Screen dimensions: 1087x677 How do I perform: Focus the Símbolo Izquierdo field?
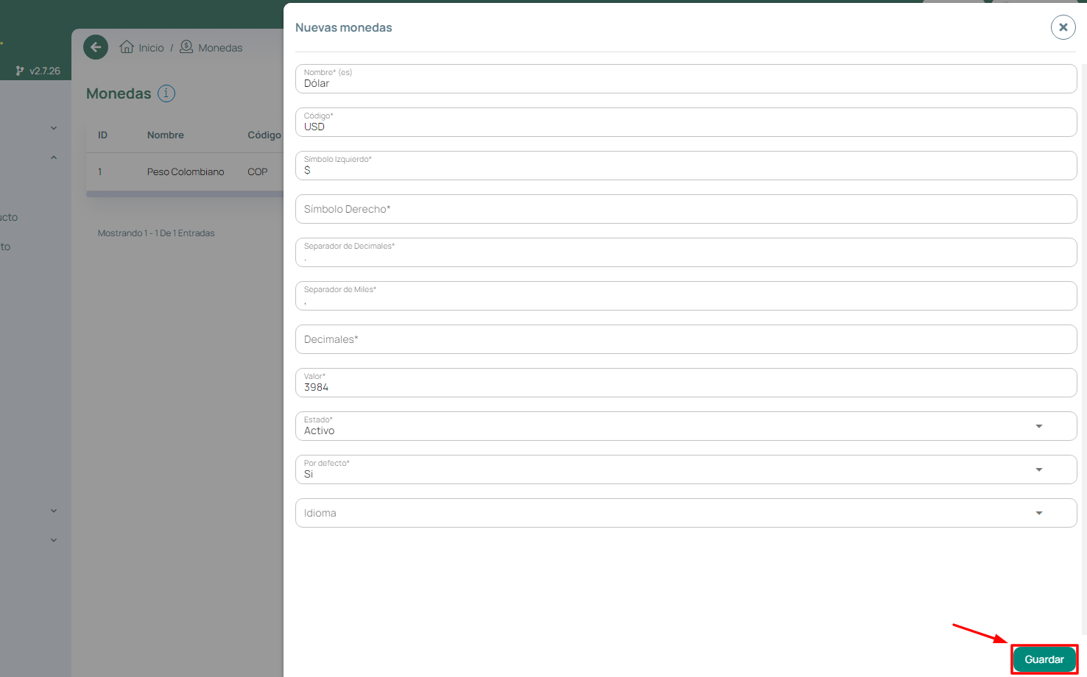(686, 166)
